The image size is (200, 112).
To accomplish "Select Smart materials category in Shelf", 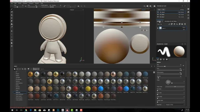I will [x=19, y=94].
